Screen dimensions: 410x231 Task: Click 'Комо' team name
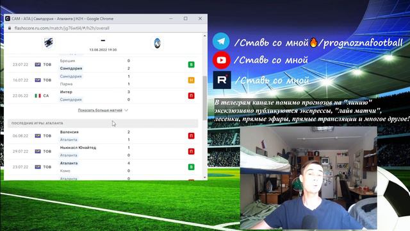coord(65,171)
